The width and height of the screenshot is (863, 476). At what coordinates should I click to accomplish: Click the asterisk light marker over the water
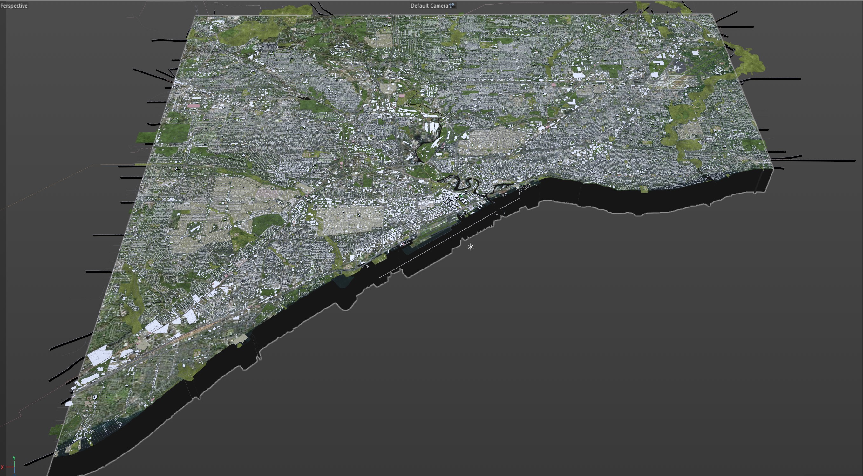(x=471, y=247)
